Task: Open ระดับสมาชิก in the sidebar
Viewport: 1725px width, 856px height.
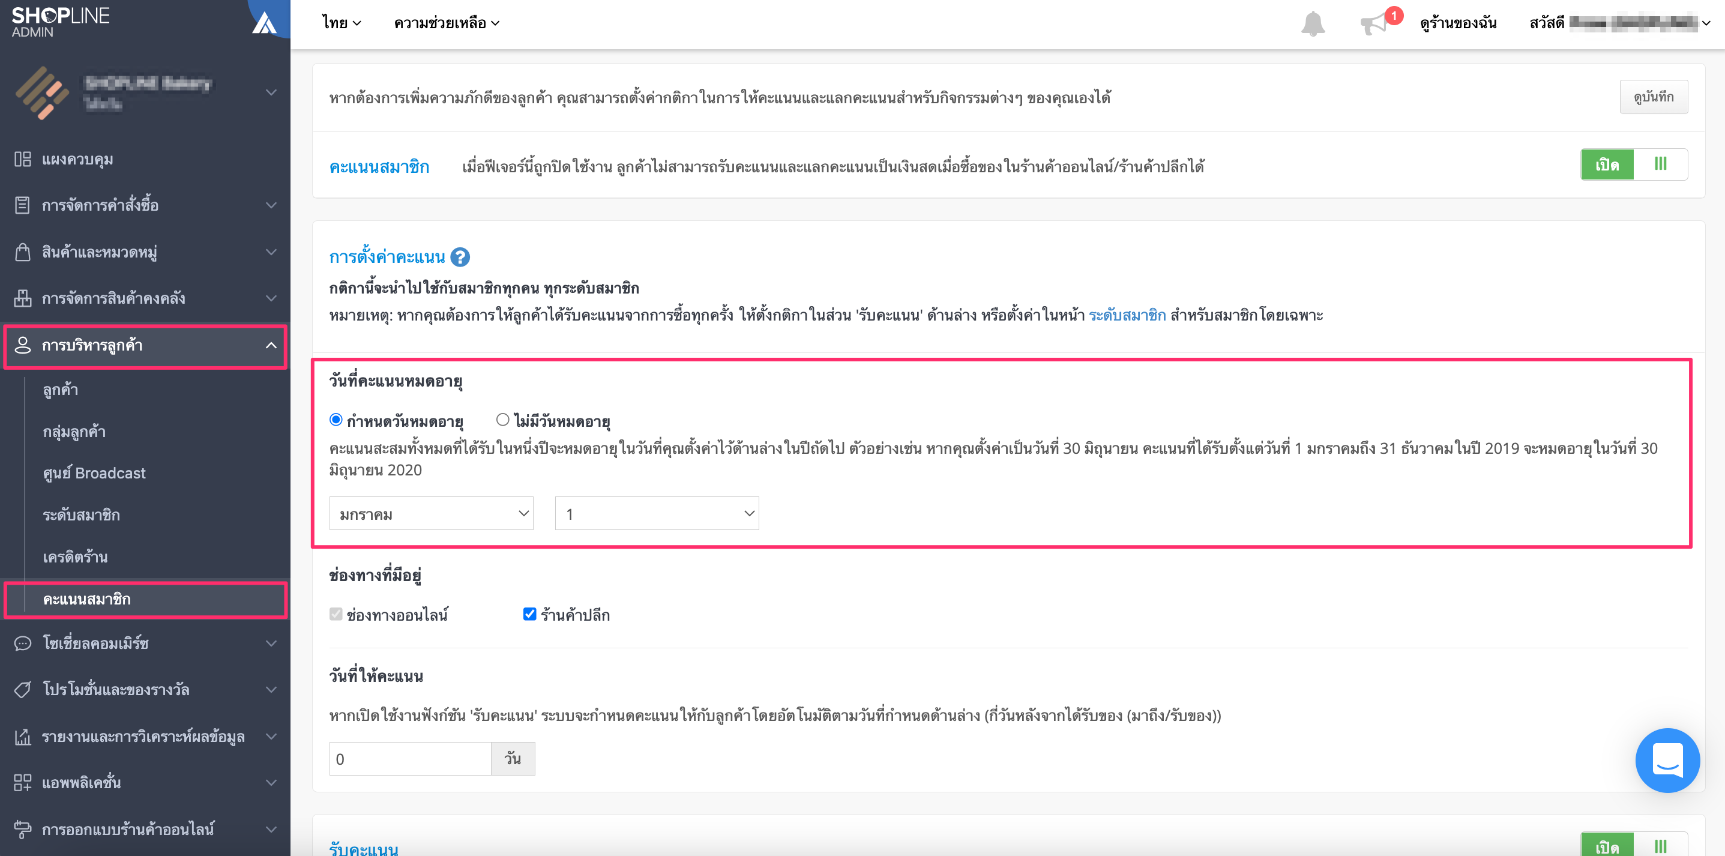Action: click(82, 514)
